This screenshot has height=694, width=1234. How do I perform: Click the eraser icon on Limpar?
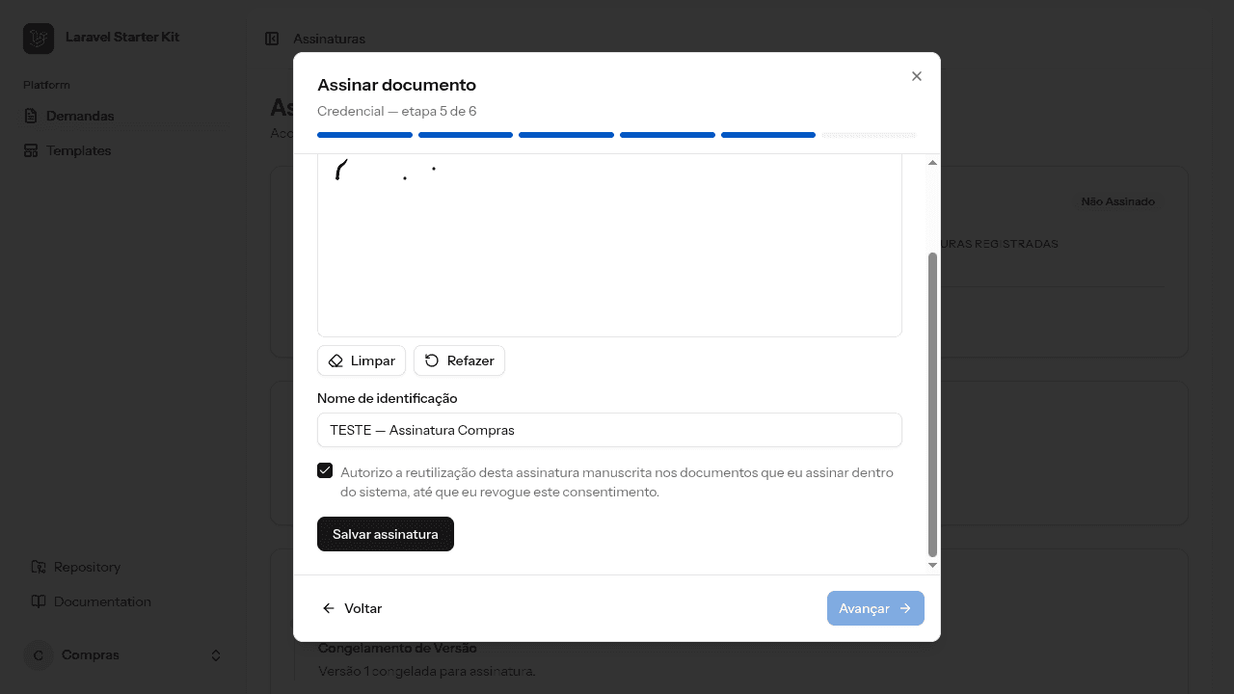click(335, 360)
